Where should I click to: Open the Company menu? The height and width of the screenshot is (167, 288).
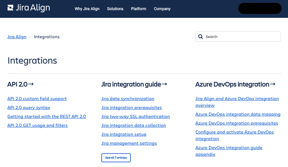162,9
